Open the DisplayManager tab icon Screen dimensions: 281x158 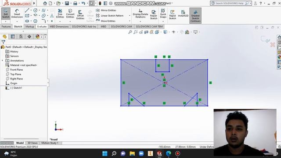tap(37, 36)
